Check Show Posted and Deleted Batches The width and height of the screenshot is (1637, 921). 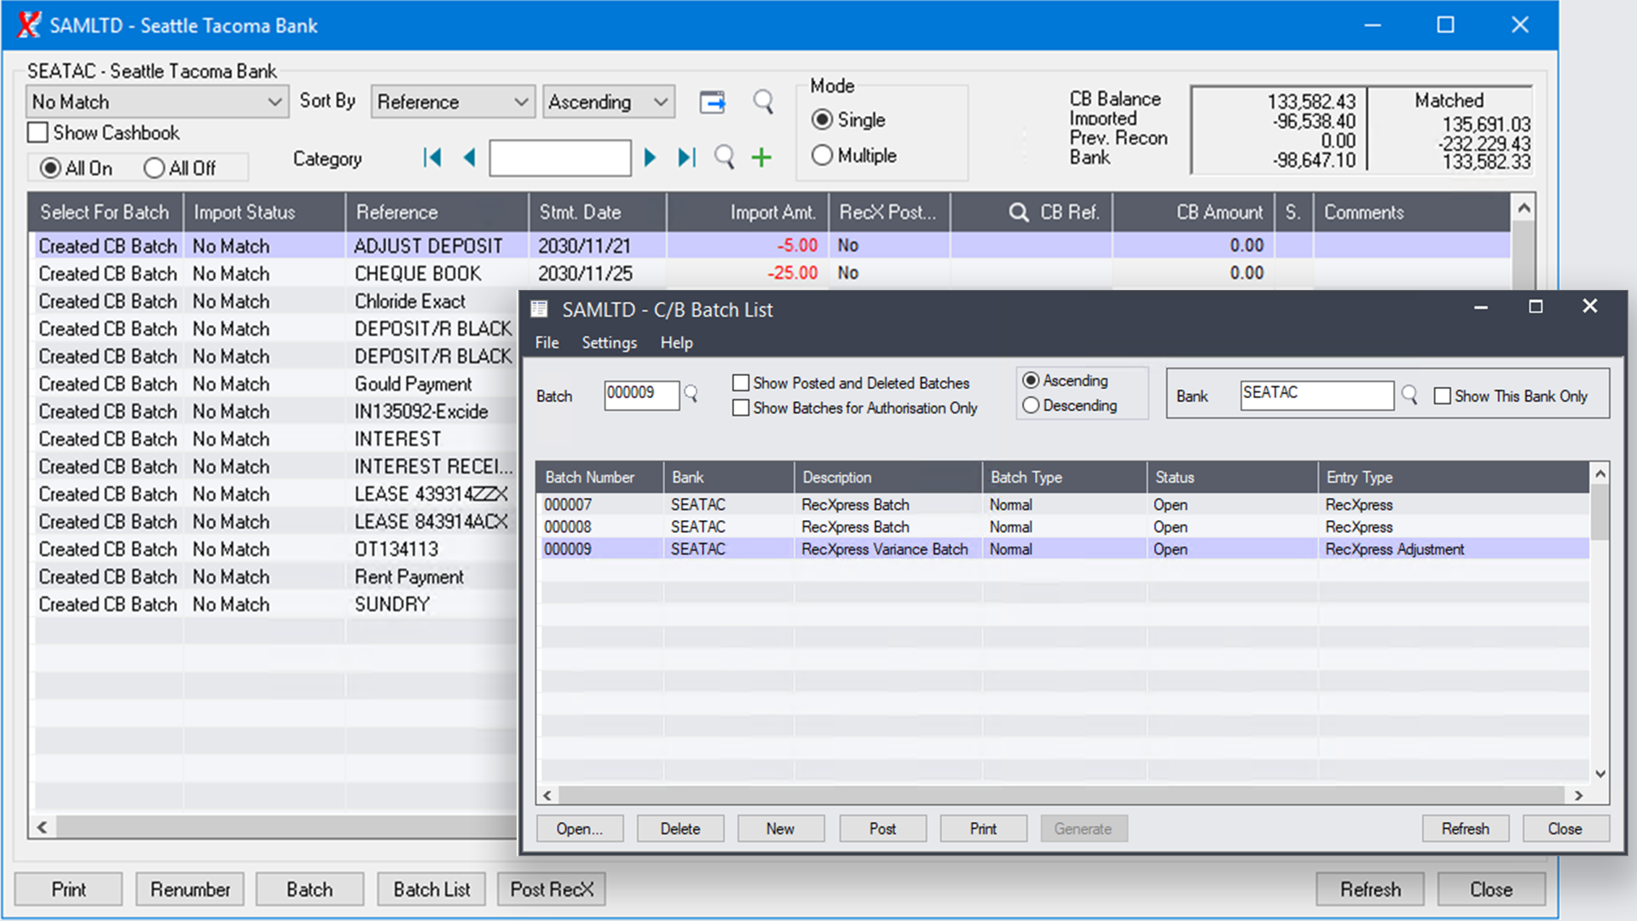(741, 383)
